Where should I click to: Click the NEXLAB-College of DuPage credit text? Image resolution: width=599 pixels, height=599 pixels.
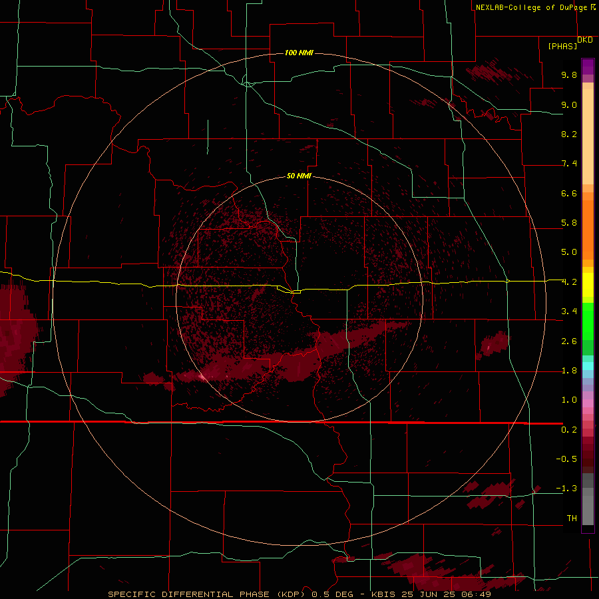coord(531,7)
